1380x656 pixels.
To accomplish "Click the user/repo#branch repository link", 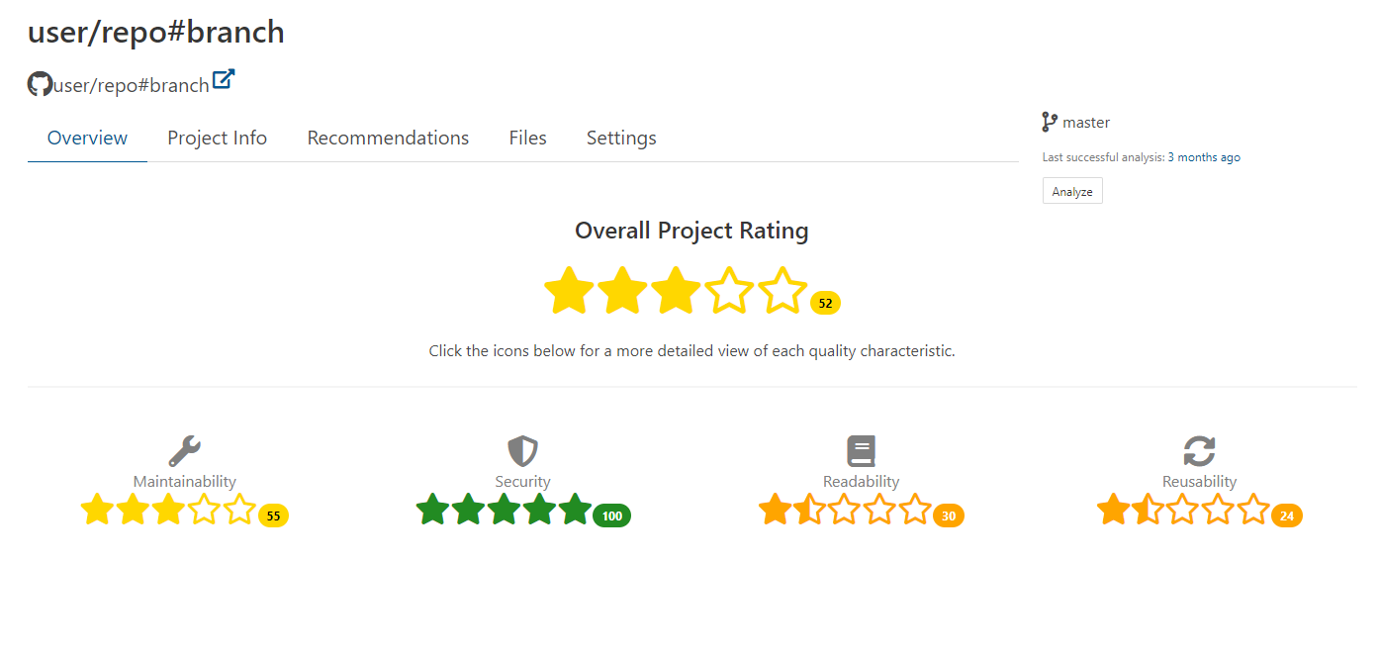I will point(132,85).
